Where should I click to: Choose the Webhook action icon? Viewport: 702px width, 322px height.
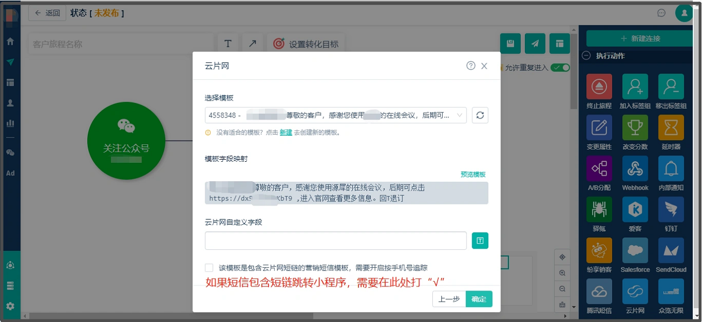pyautogui.click(x=635, y=168)
